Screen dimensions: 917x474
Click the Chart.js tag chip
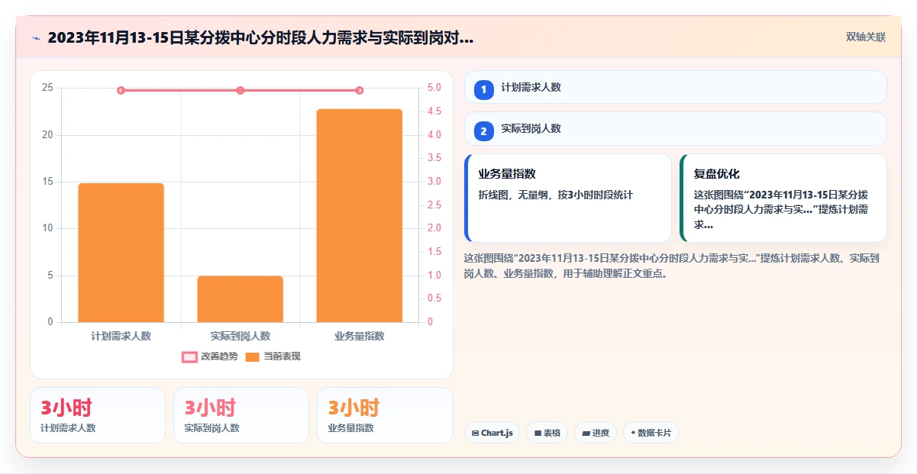tap(492, 433)
